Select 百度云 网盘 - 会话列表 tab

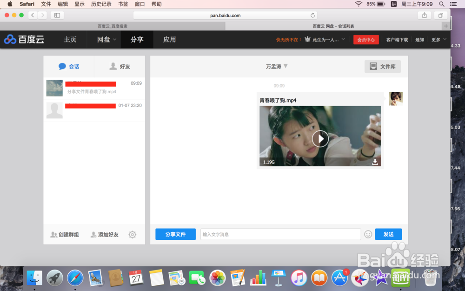click(x=333, y=26)
